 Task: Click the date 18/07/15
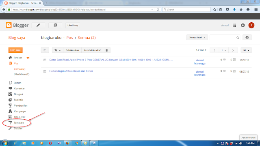tap(244, 60)
